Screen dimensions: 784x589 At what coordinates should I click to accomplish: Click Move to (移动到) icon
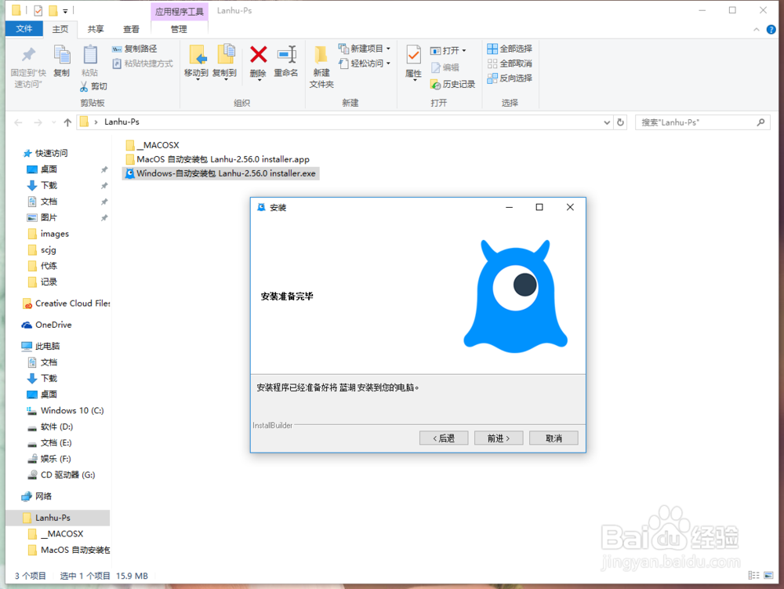(x=197, y=55)
